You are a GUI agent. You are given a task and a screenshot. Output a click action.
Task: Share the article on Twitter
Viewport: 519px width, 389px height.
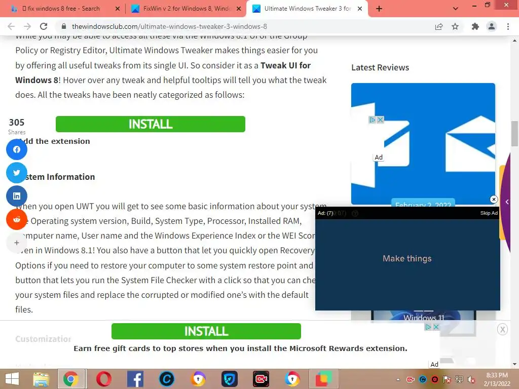point(17,173)
